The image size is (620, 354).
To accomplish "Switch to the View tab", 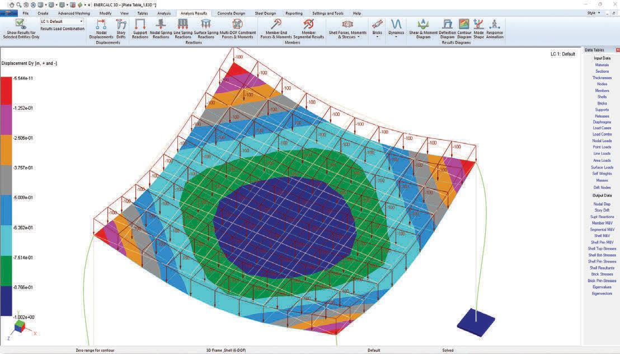I will click(124, 13).
